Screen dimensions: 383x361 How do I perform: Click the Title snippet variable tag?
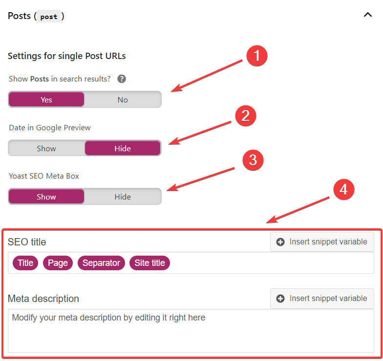click(x=25, y=263)
